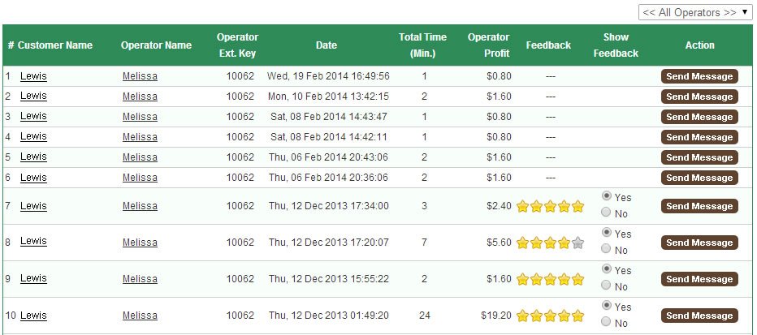Sort by Operator Profit column header
The width and height of the screenshot is (757, 335).
(x=489, y=45)
